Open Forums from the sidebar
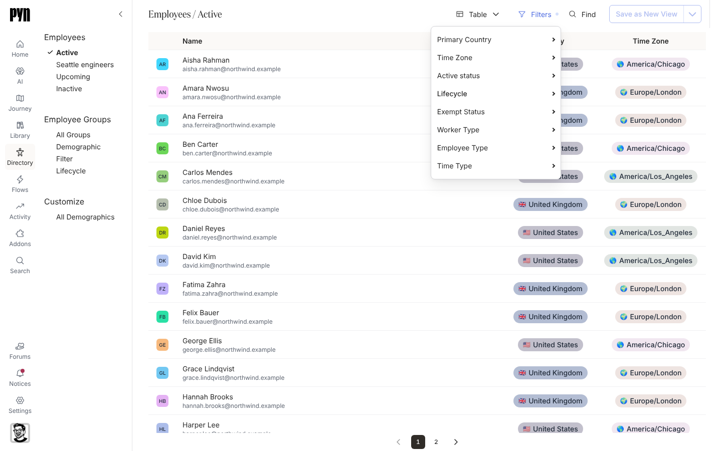722x451 pixels. point(20,351)
